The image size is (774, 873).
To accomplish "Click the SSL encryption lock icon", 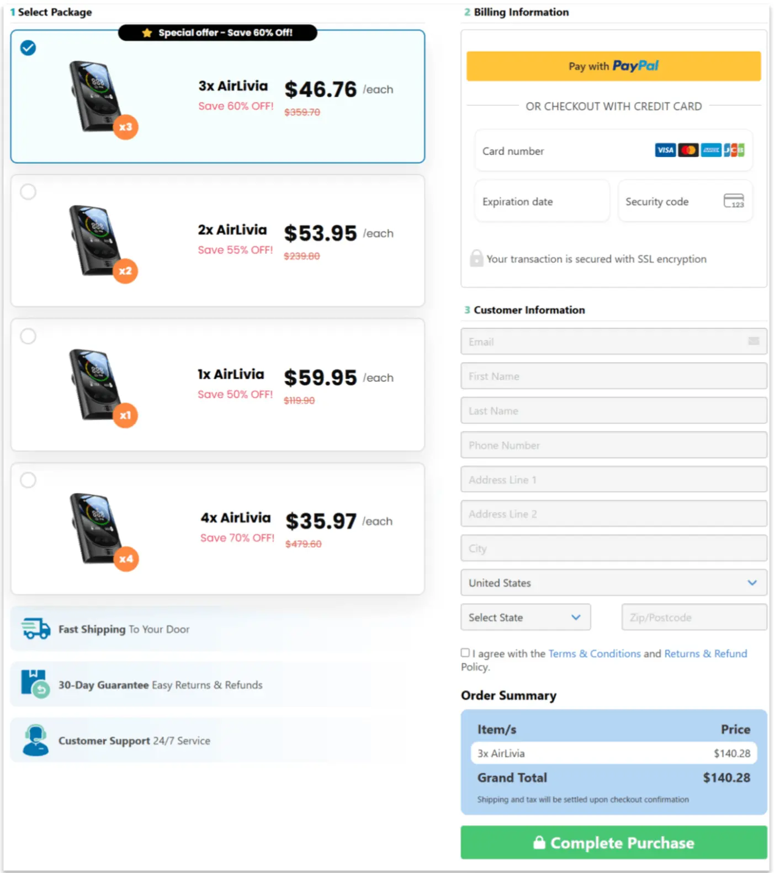I will pyautogui.click(x=476, y=258).
